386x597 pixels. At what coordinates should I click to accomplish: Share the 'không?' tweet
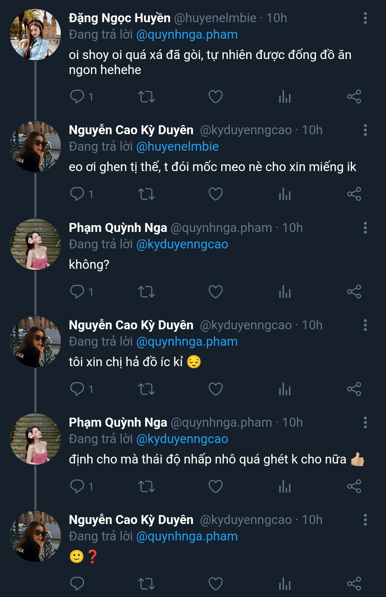[354, 292]
